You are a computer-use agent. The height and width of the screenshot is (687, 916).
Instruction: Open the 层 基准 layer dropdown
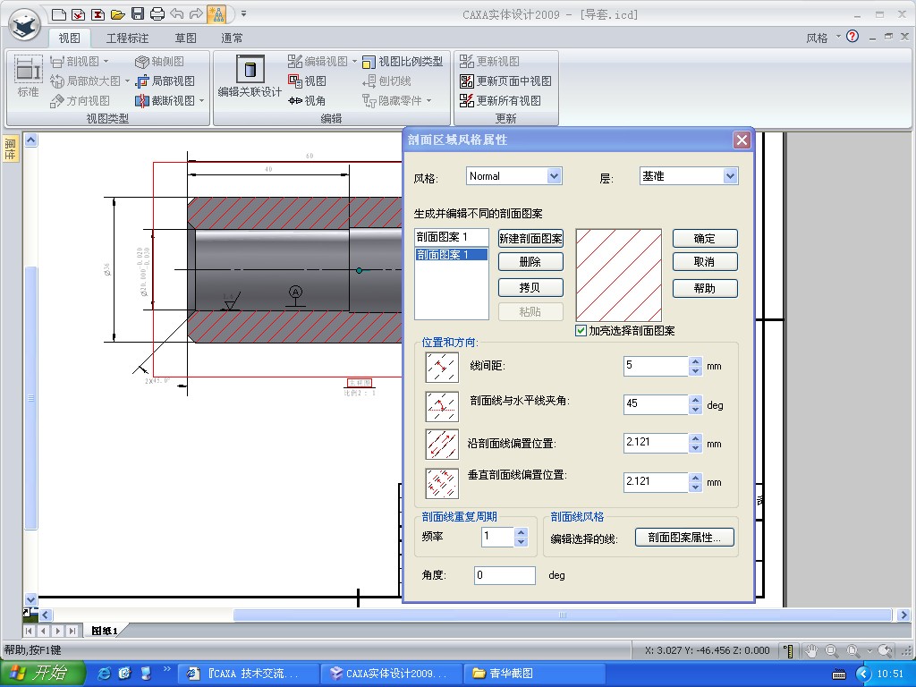pos(730,176)
